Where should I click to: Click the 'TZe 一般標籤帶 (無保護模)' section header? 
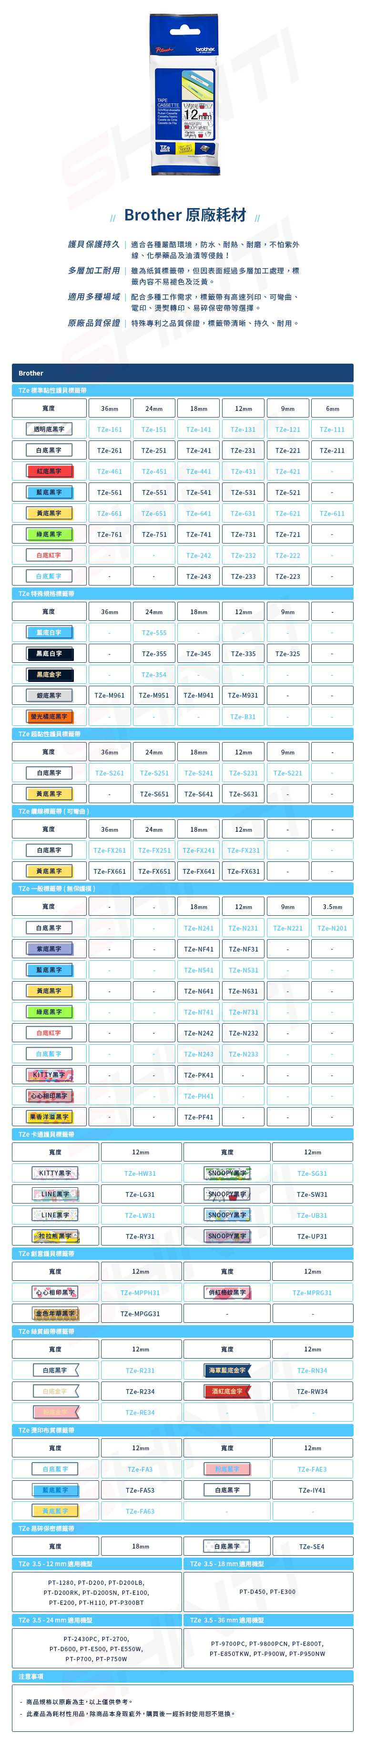(183, 889)
